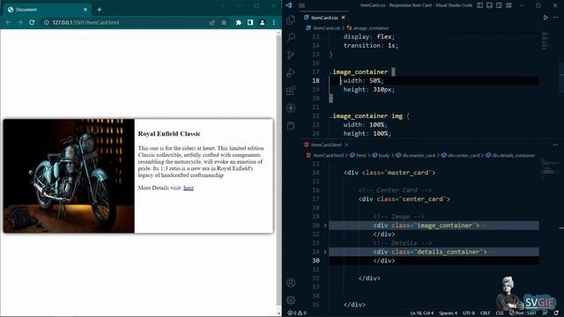Select the ItemCard.html editor tab

[325, 144]
